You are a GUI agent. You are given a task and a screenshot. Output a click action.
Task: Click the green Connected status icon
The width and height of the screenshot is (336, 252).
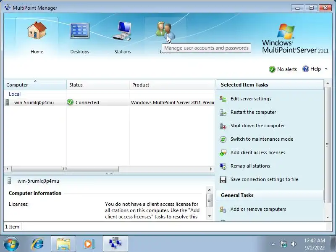(x=70, y=102)
